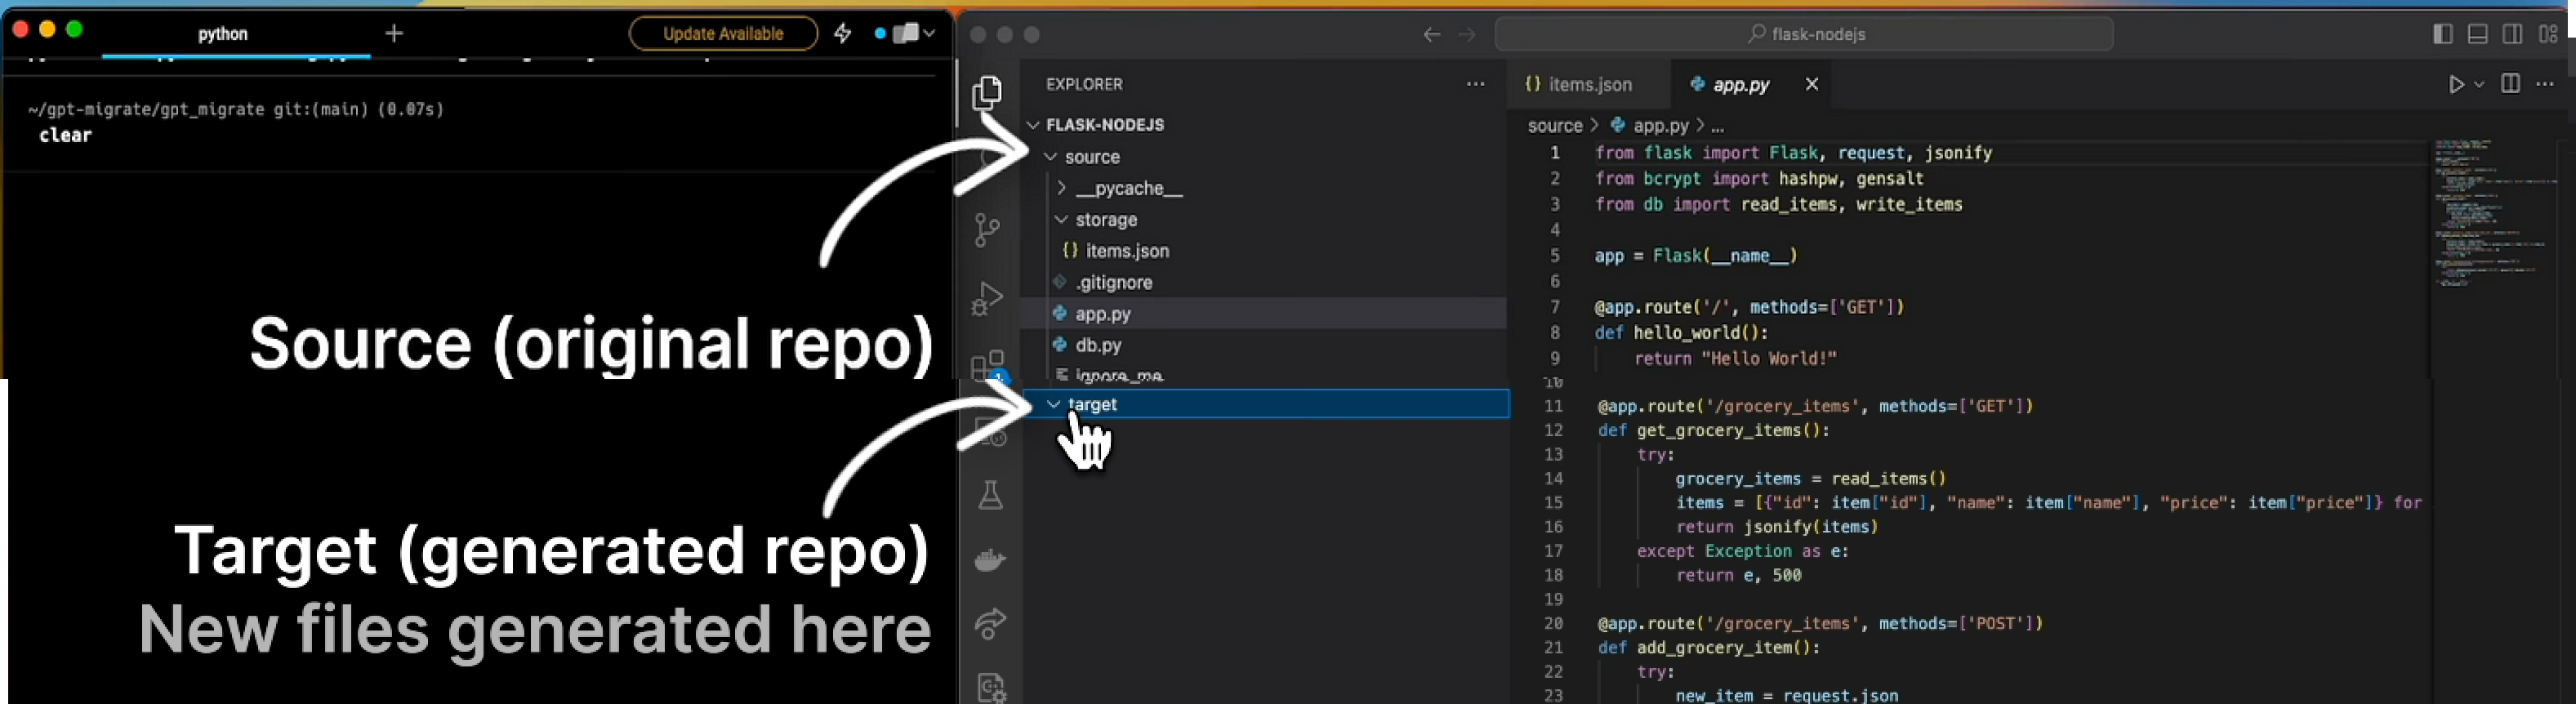Viewport: 2576px width, 704px height.
Task: Open the Docker view in activity bar
Action: coord(990,560)
